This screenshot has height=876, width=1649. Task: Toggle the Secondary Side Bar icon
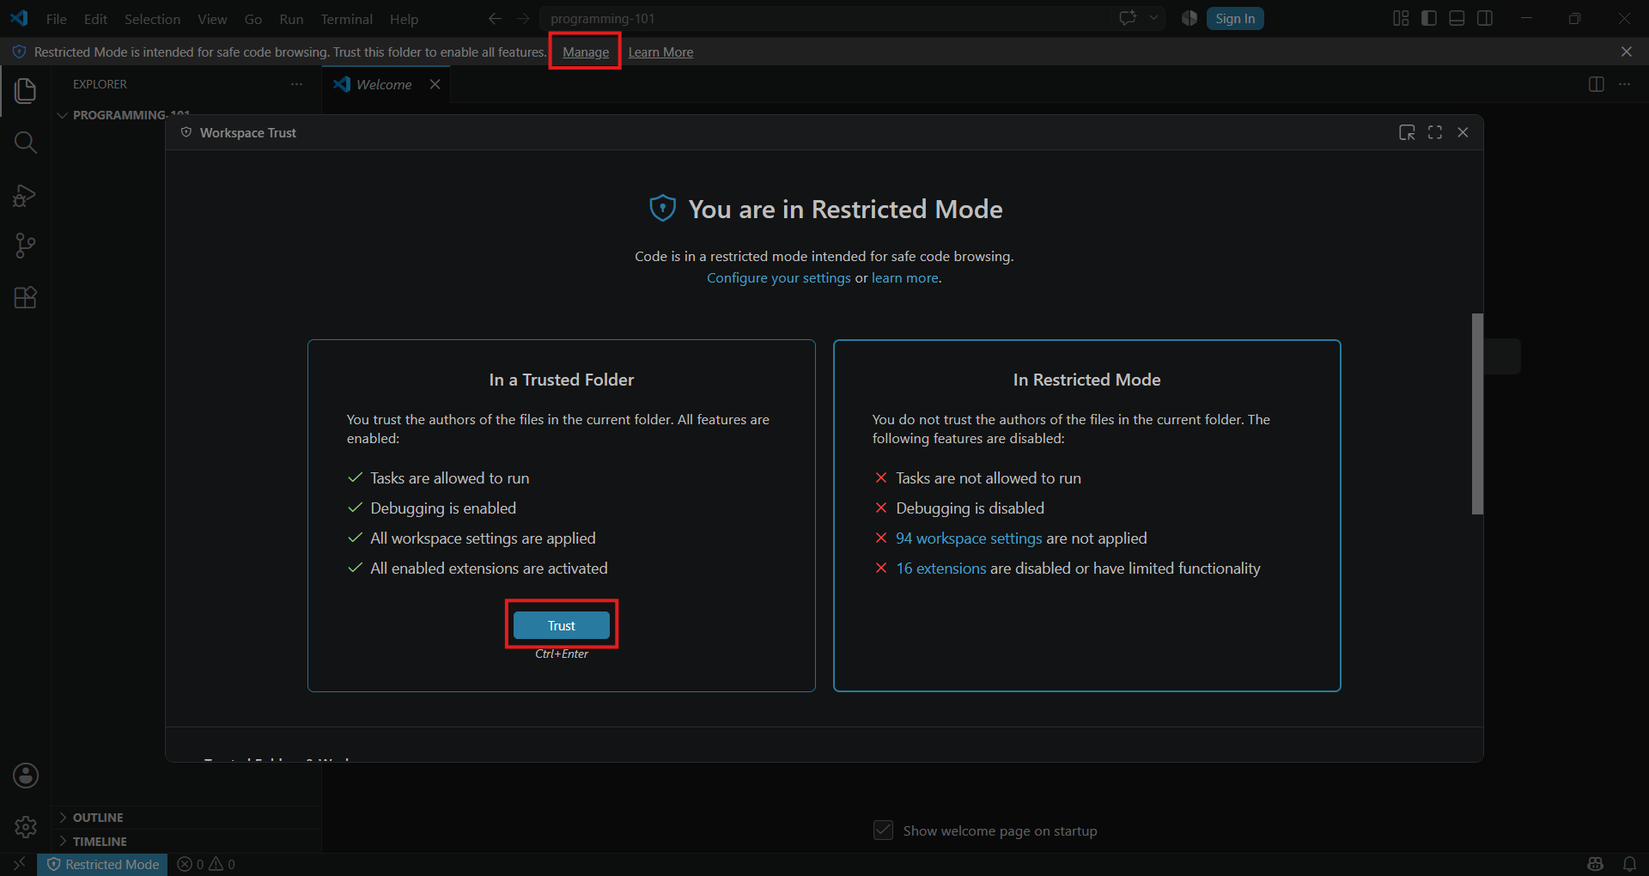point(1485,18)
